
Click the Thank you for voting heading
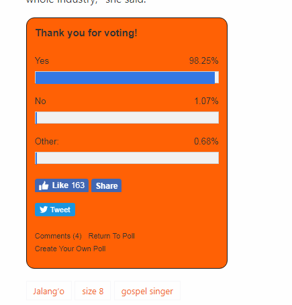point(87,33)
